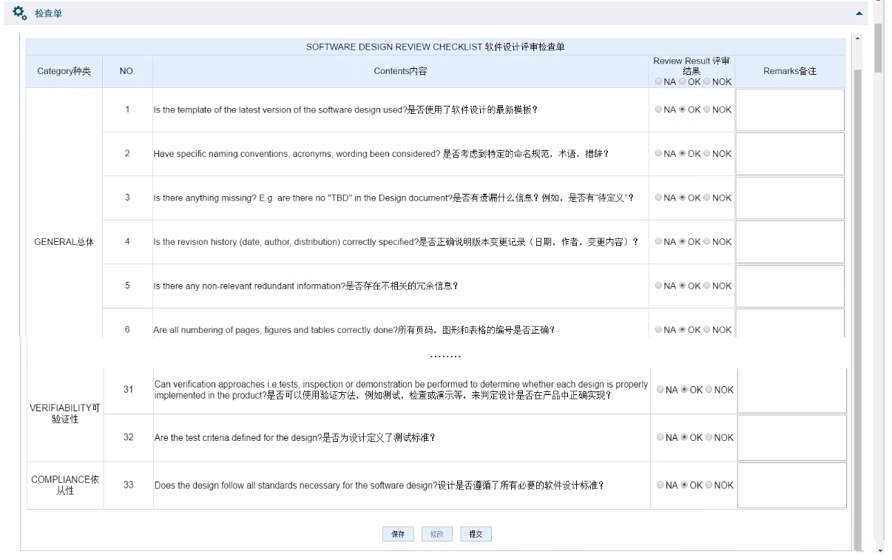Select header NOK radio for all rows

coord(707,82)
